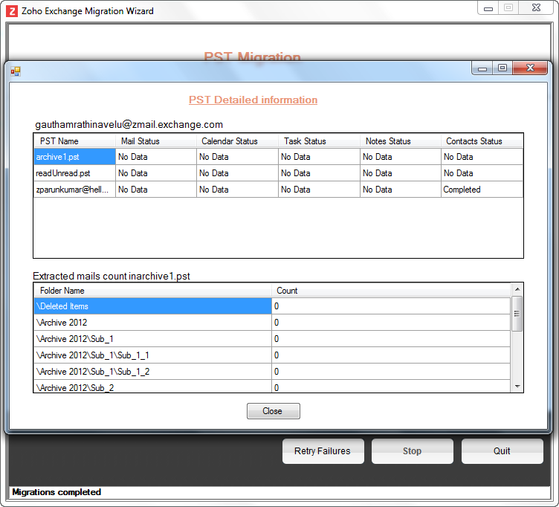Screen dimensions: 559x507
Task: Select the \Archive 2012\Sub_1 folder row
Action: click(152, 339)
